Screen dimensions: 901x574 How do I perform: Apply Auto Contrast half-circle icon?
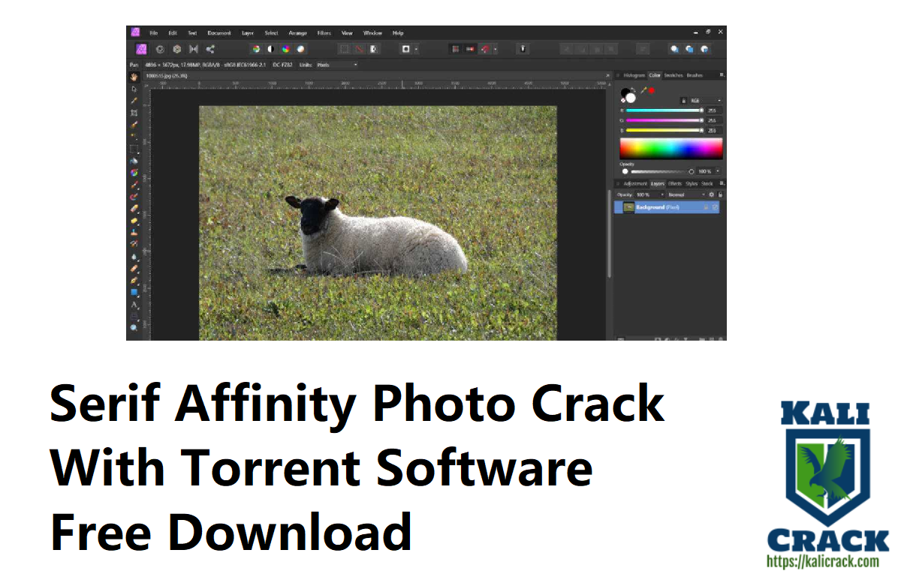click(x=271, y=50)
